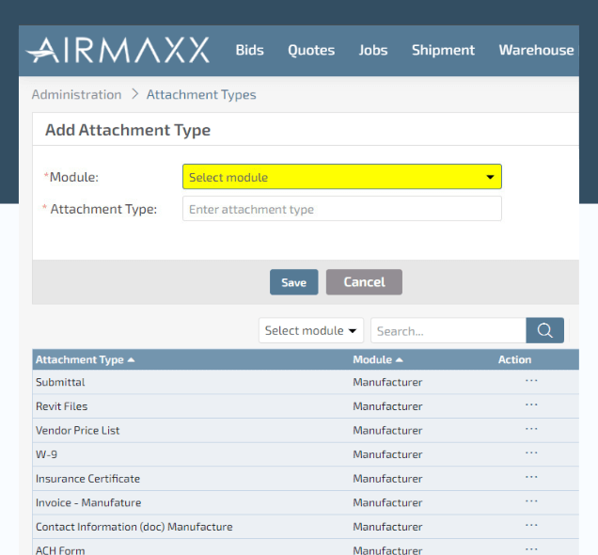Open action menu for Vendor Price List

[531, 429]
